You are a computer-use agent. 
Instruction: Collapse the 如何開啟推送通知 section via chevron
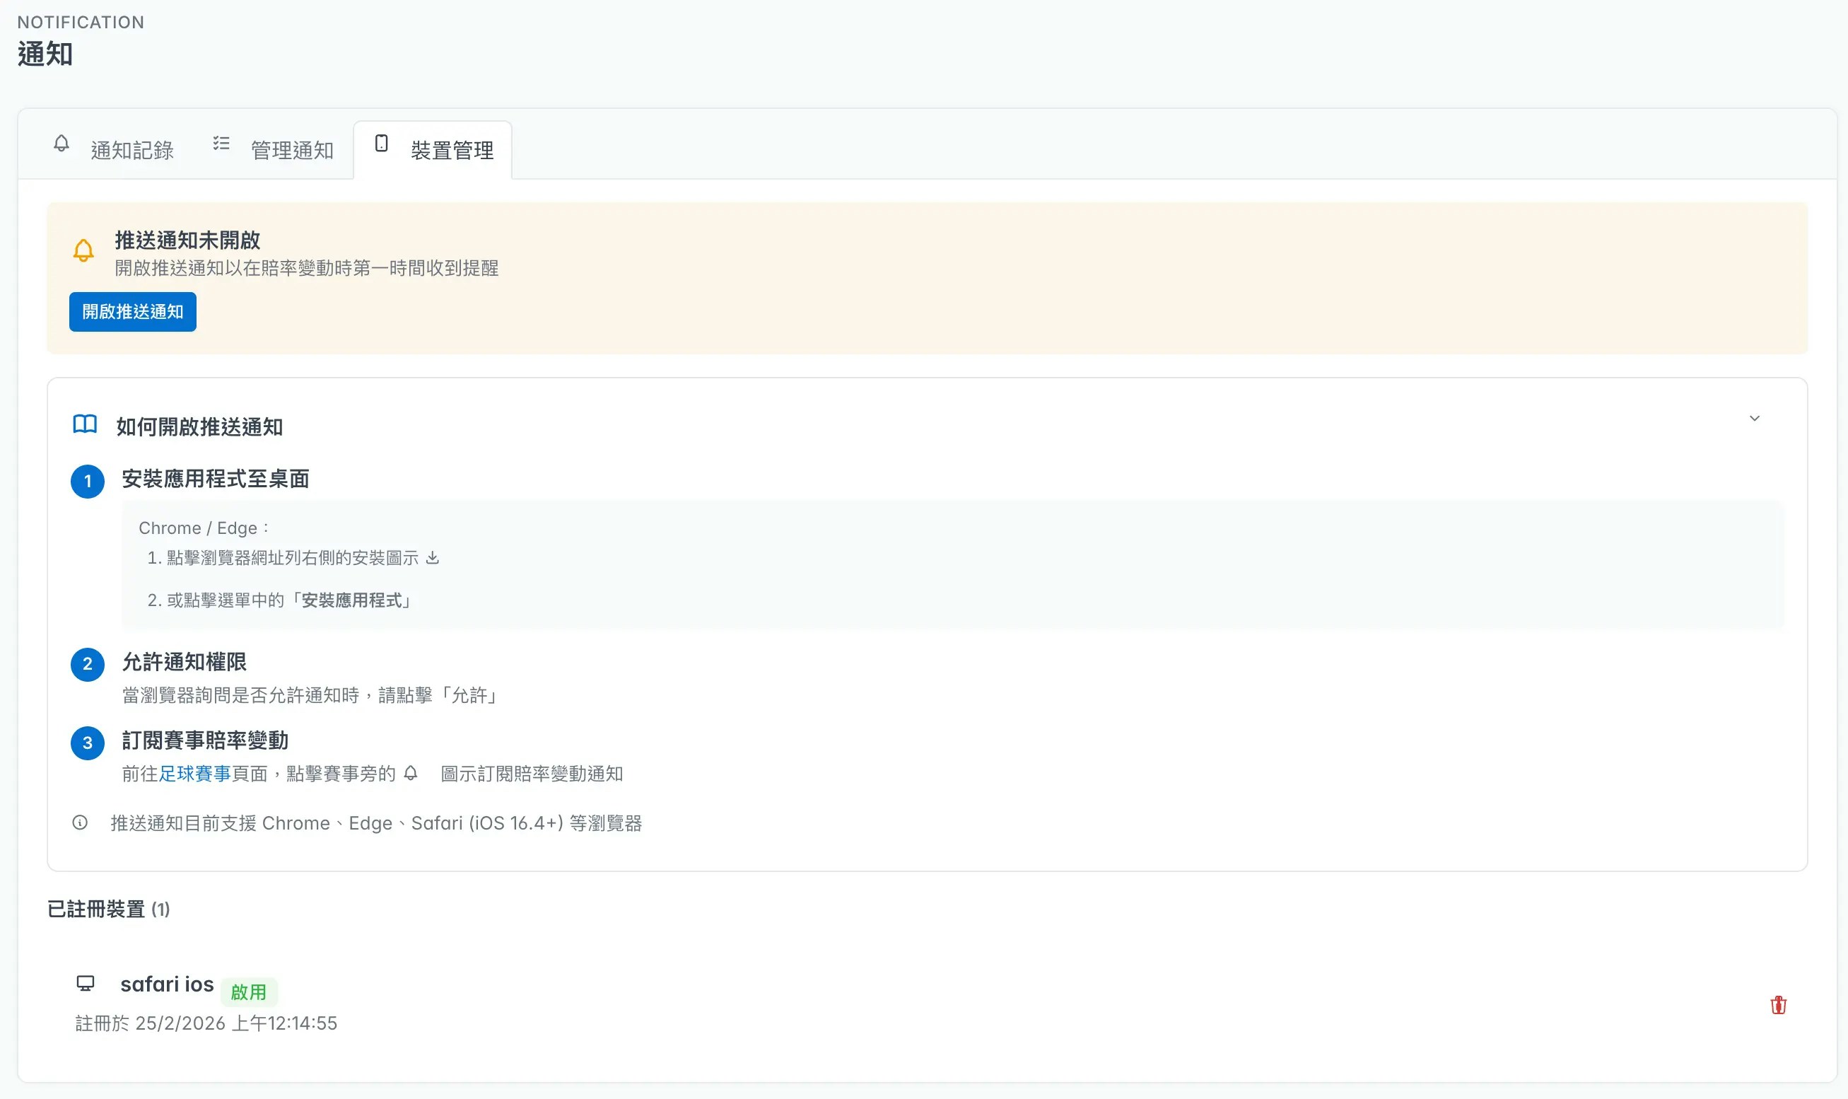pos(1754,419)
